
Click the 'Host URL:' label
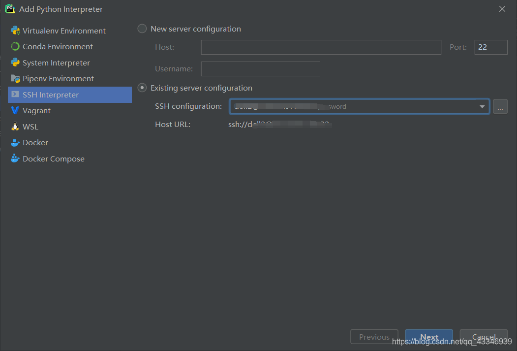point(173,125)
